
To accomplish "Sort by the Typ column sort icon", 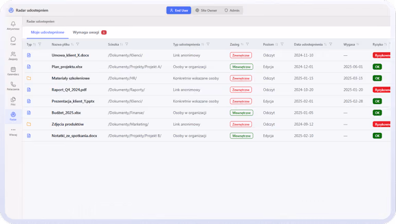I will click(x=34, y=44).
